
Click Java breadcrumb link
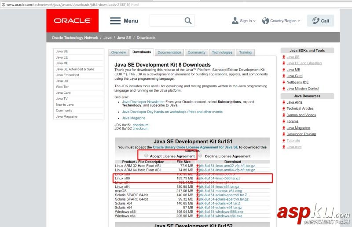(107, 38)
